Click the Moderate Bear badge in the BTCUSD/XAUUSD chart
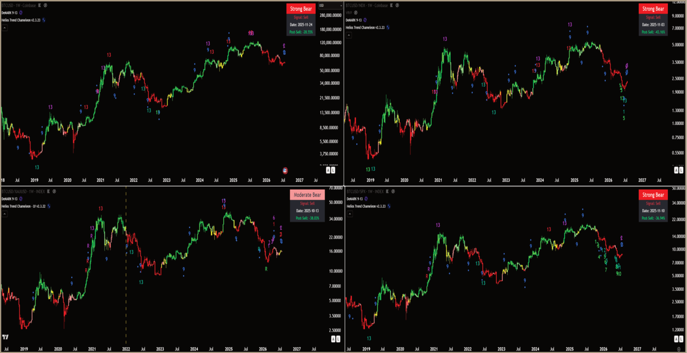This screenshot has height=353, width=687. pos(307,195)
